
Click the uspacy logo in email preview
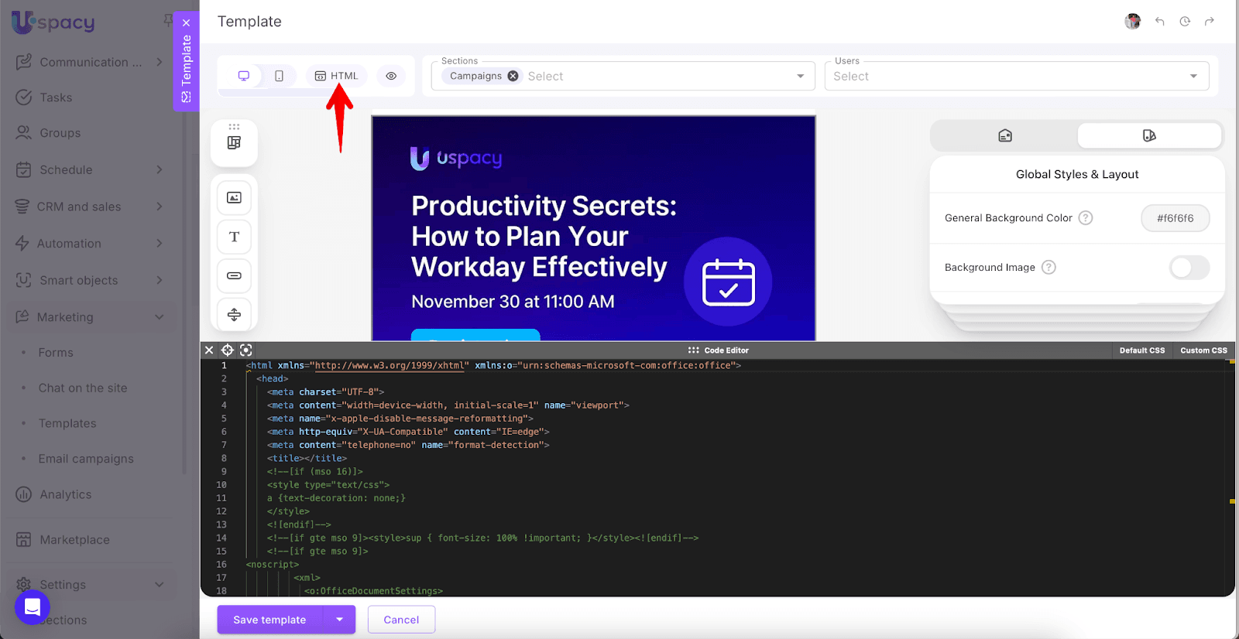tap(456, 159)
